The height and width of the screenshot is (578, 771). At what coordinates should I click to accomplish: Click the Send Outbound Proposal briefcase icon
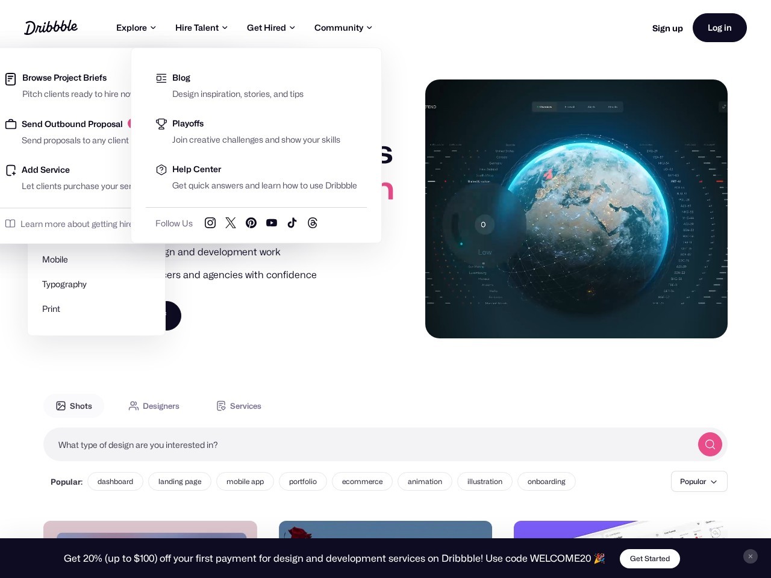pos(11,124)
